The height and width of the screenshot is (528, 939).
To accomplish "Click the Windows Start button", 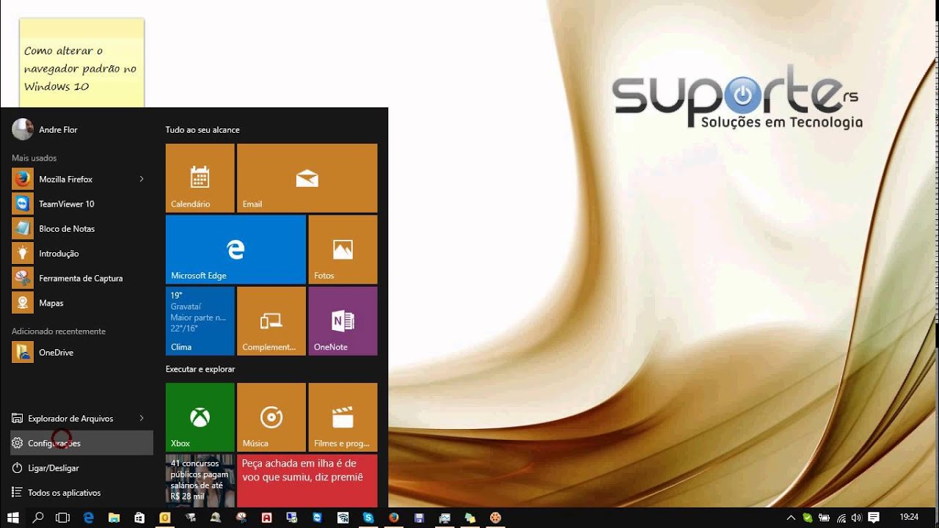I will (x=12, y=517).
